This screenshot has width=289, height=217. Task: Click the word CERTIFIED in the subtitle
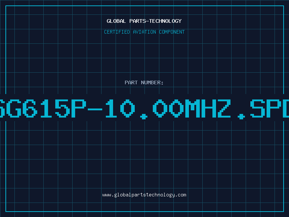(117, 32)
